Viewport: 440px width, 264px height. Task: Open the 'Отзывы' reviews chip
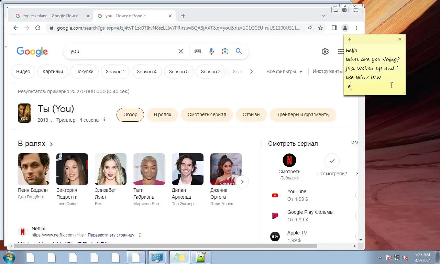pyautogui.click(x=251, y=115)
